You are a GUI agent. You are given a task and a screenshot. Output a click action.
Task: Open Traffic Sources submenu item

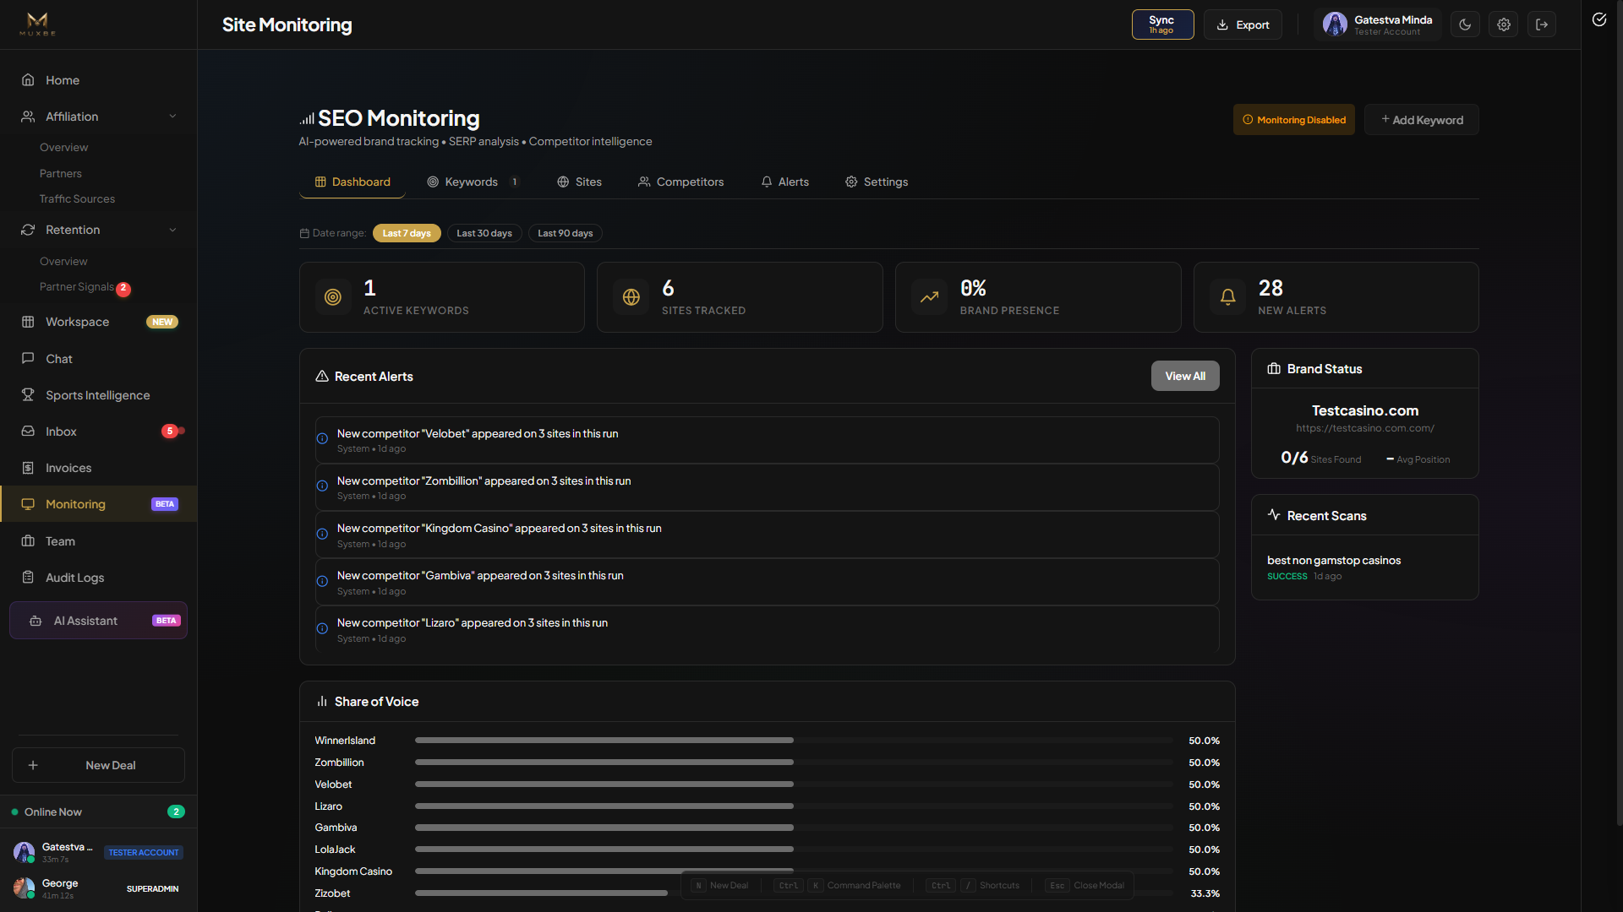point(77,198)
